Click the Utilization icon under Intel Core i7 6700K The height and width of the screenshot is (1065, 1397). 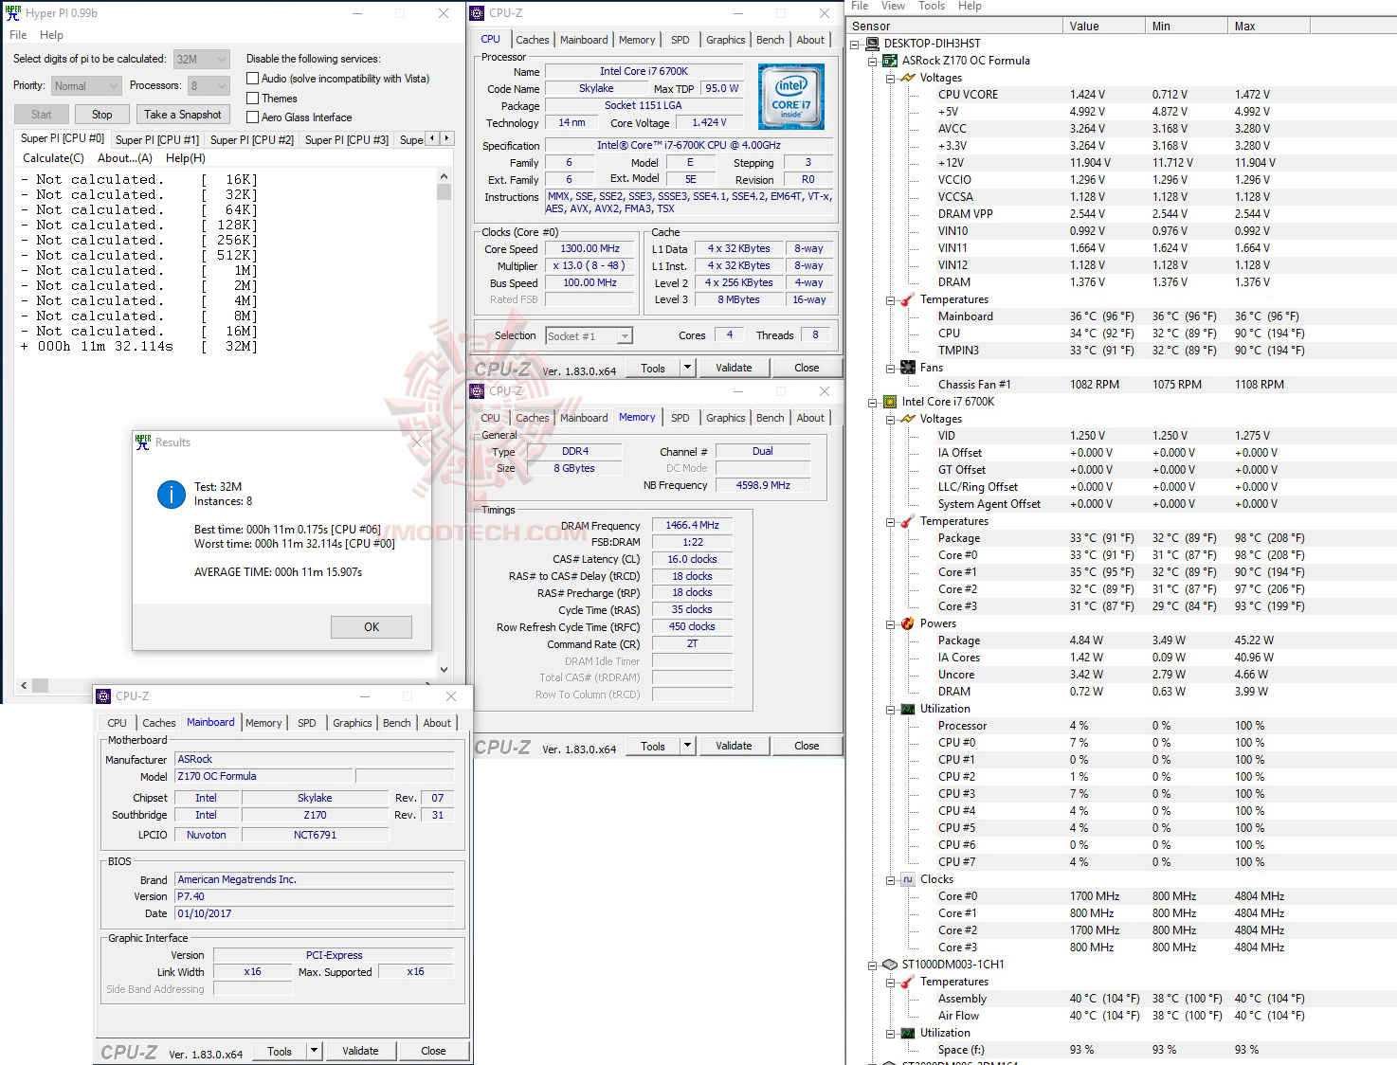(907, 709)
